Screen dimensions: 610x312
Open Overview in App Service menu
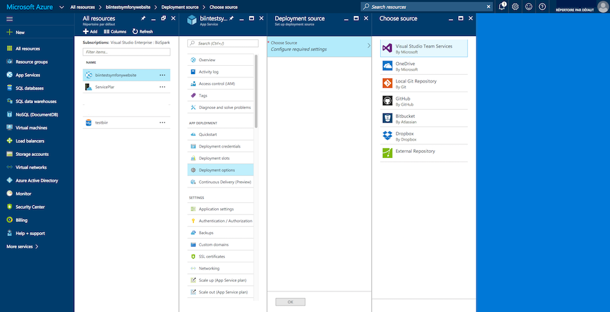pos(221,60)
